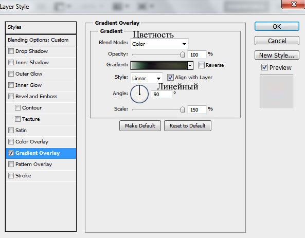Click the OK button

[277, 26]
